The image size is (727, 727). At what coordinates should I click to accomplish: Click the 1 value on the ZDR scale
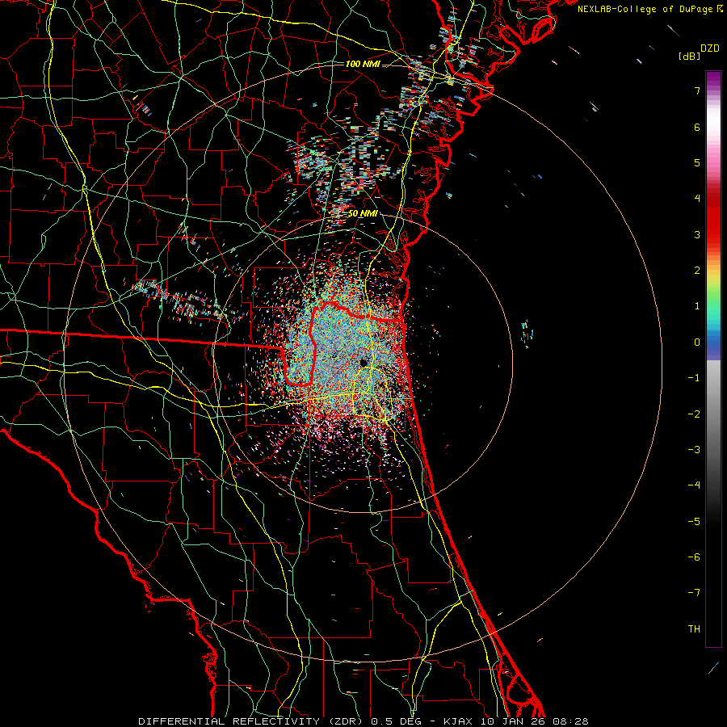pos(697,306)
